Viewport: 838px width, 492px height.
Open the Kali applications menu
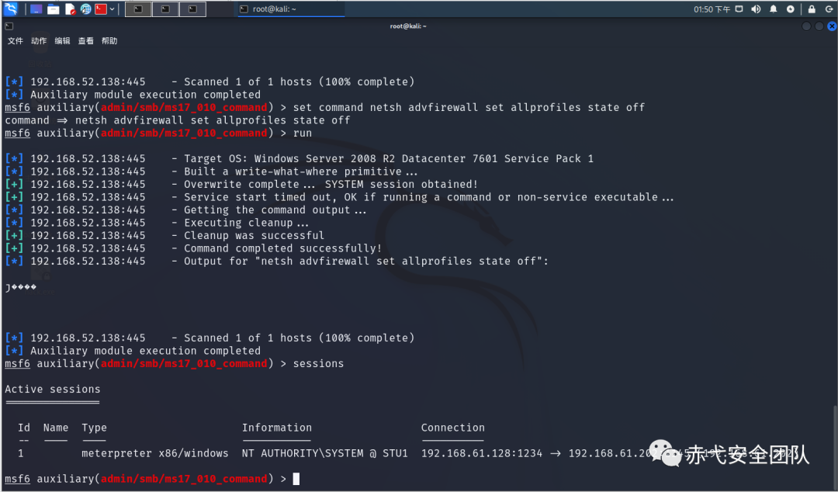pos(11,9)
